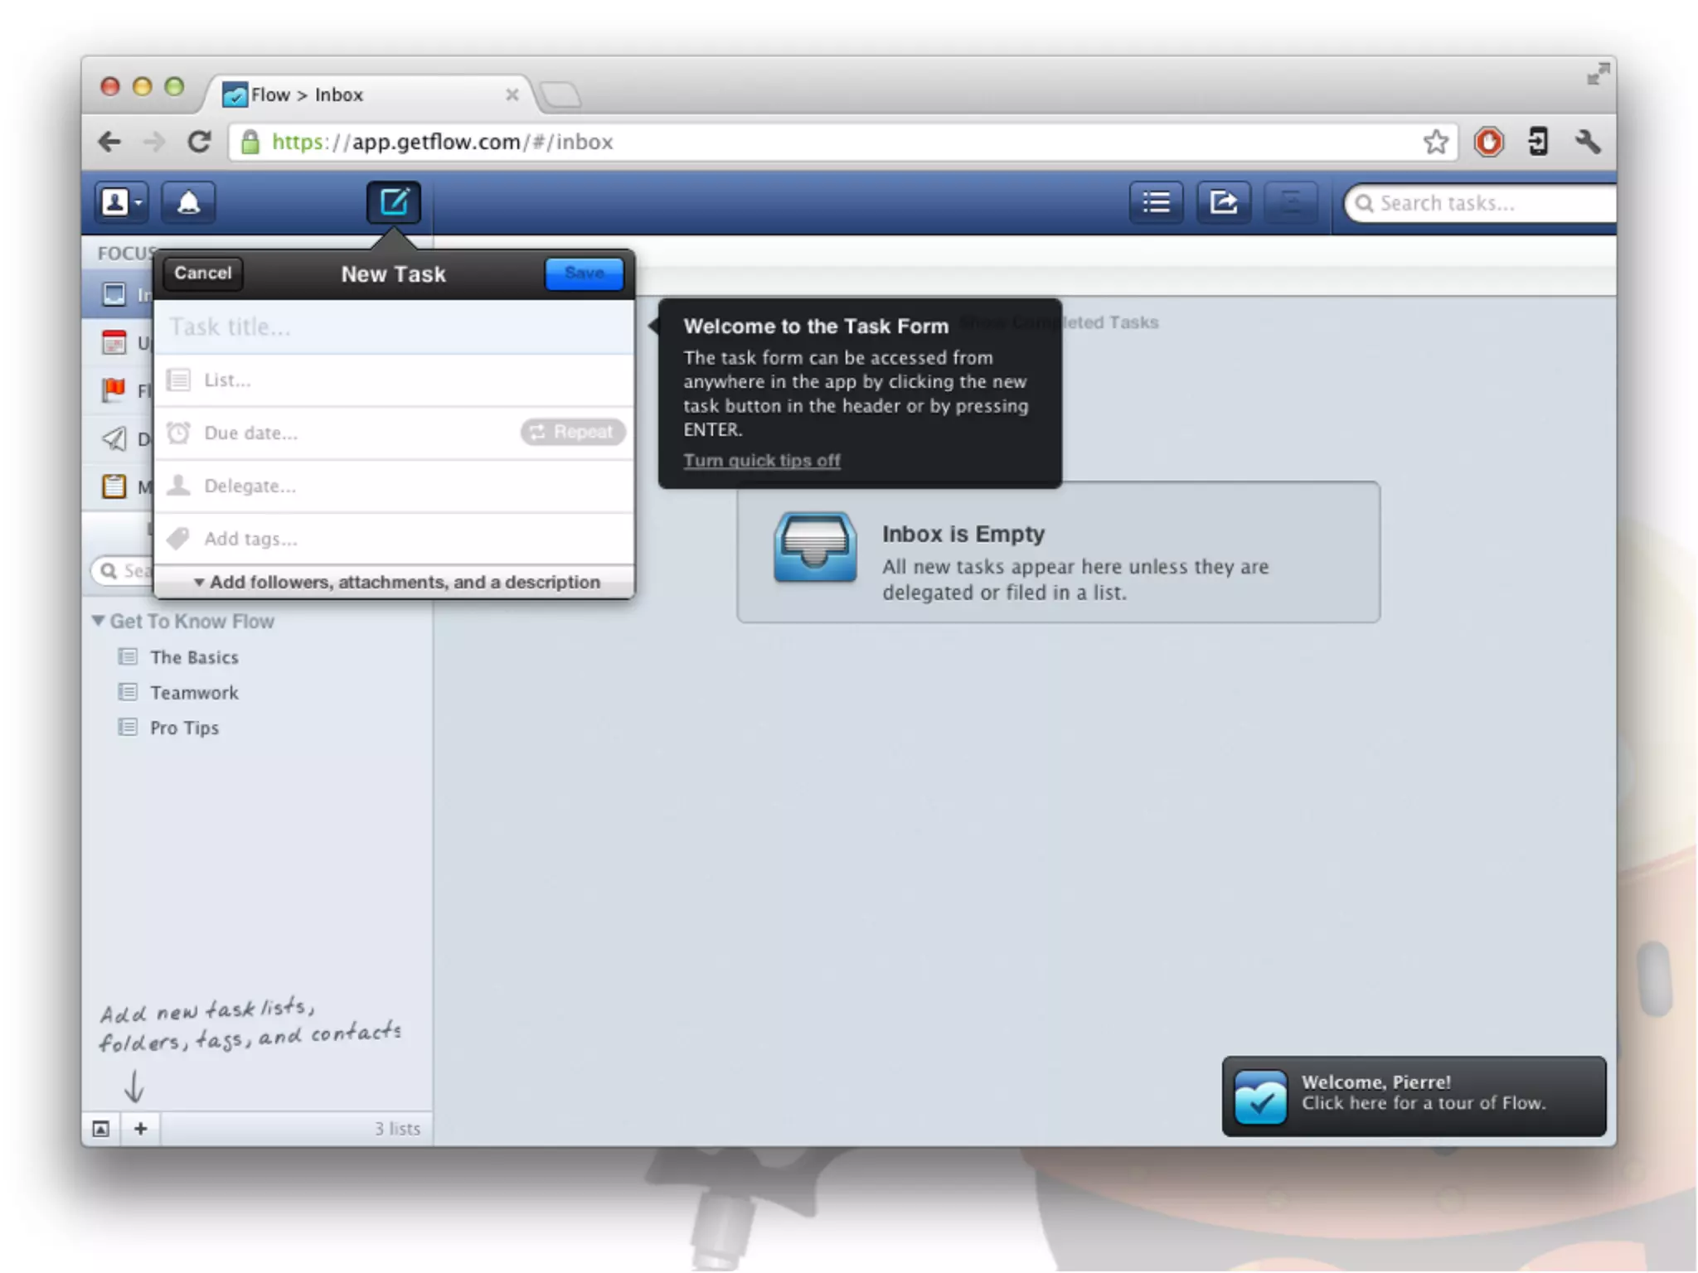Save the new task
1698x1273 pixels.
(584, 273)
